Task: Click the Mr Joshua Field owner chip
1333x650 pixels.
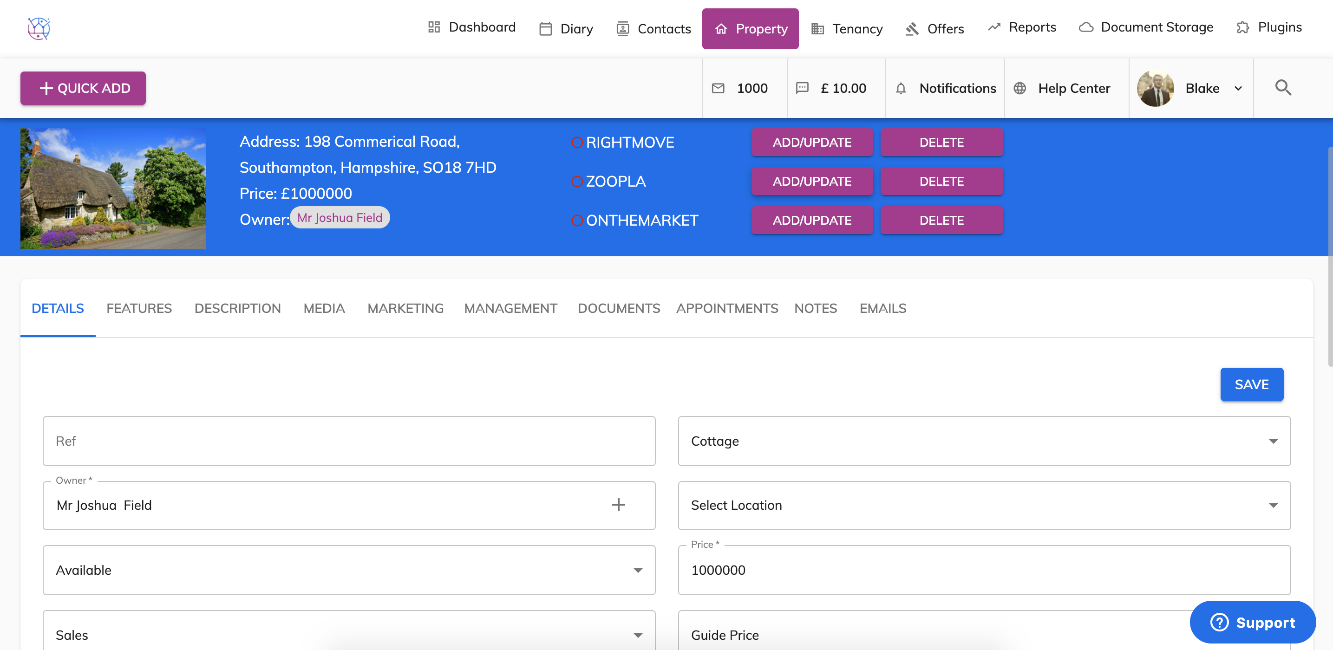Action: [x=340, y=218]
